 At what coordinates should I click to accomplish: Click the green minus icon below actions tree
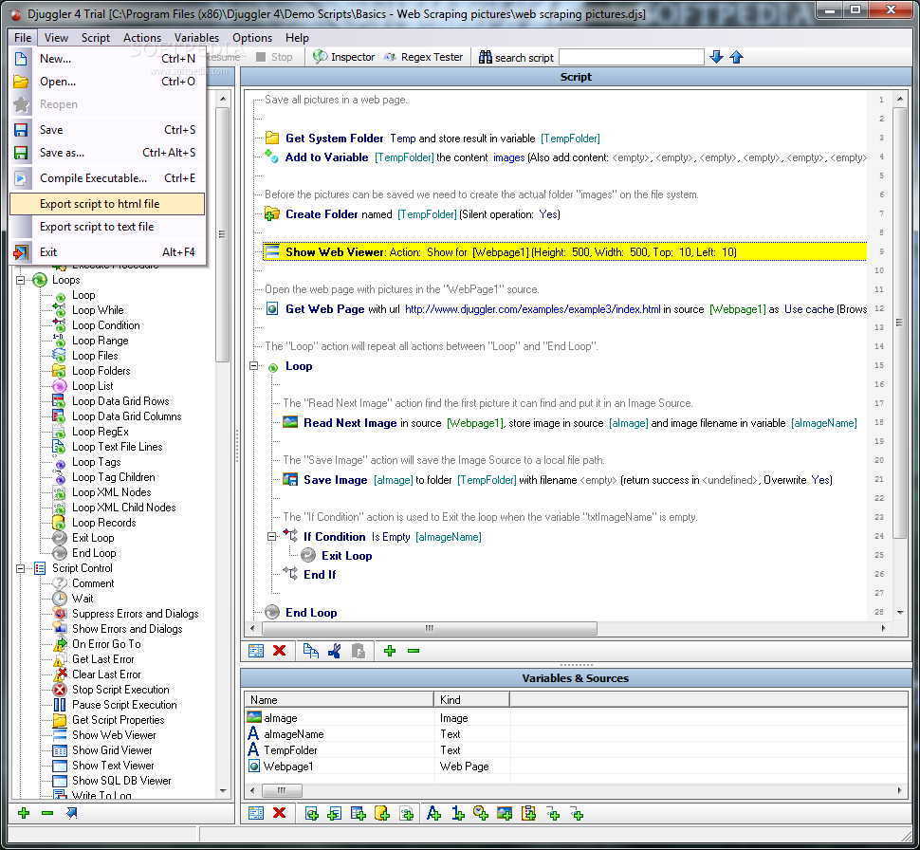click(x=47, y=812)
